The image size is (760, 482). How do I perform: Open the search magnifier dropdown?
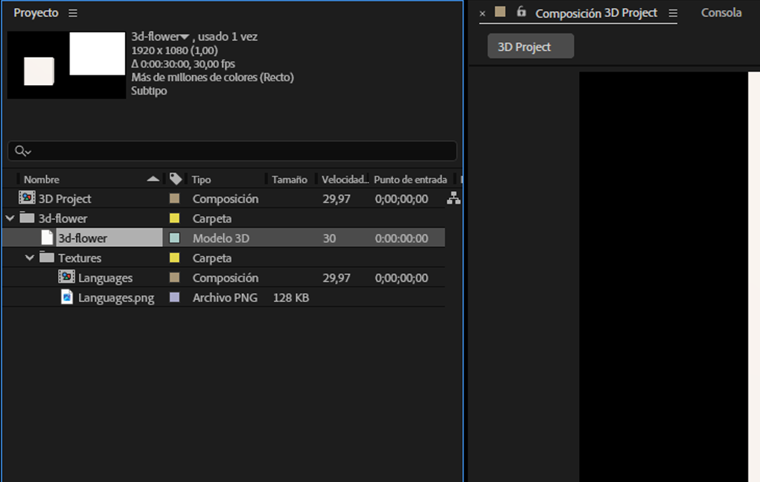point(23,151)
